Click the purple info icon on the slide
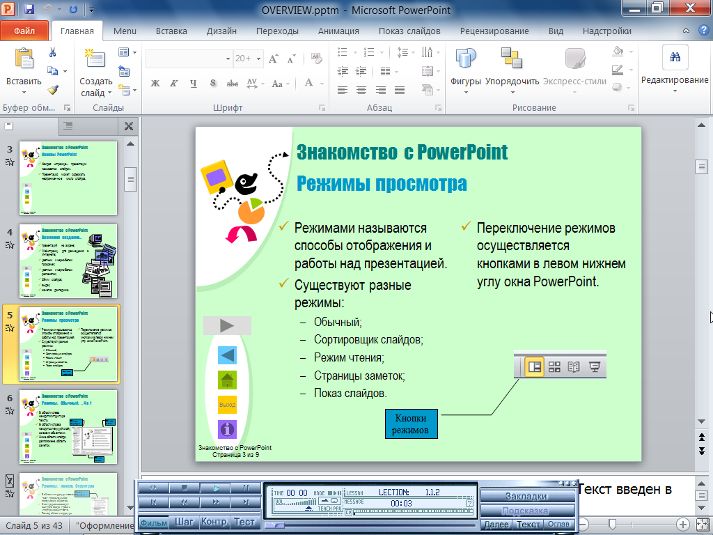Viewport: 713px width, 535px height. [x=227, y=429]
